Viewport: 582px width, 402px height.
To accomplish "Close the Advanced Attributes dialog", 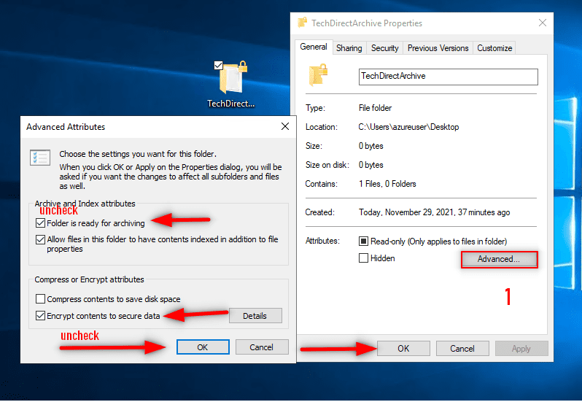I will (284, 127).
